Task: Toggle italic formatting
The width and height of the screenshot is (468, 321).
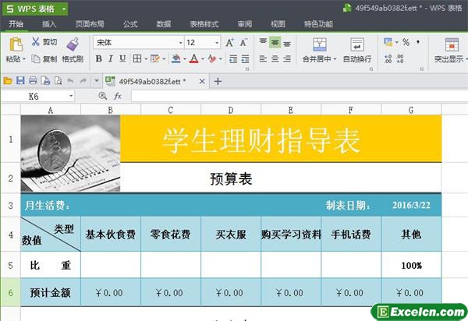Action: [x=111, y=58]
